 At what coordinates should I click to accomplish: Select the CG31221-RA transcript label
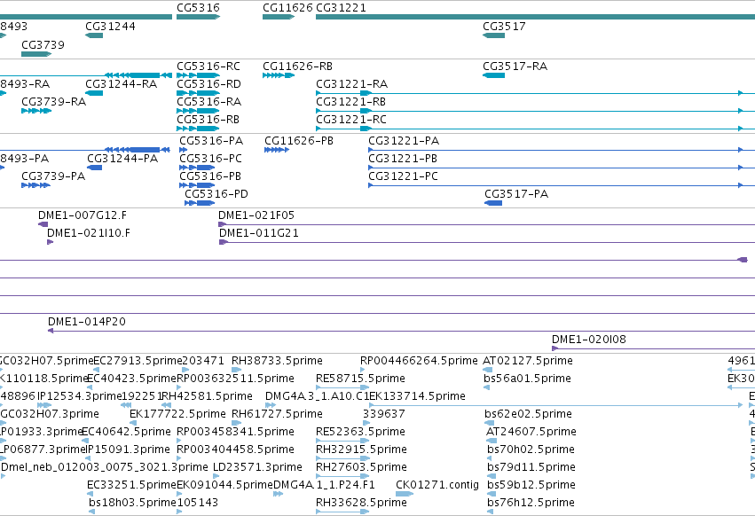click(352, 84)
